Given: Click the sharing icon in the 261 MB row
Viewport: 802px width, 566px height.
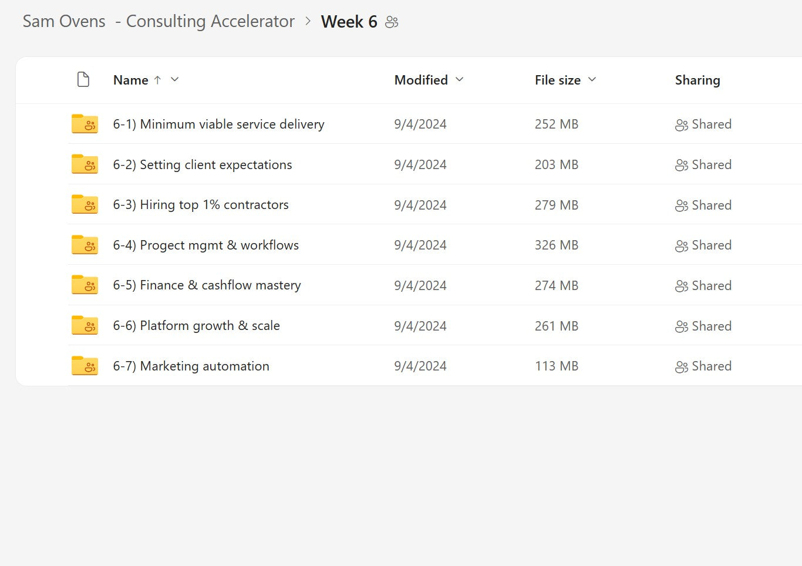Looking at the screenshot, I should tap(682, 326).
